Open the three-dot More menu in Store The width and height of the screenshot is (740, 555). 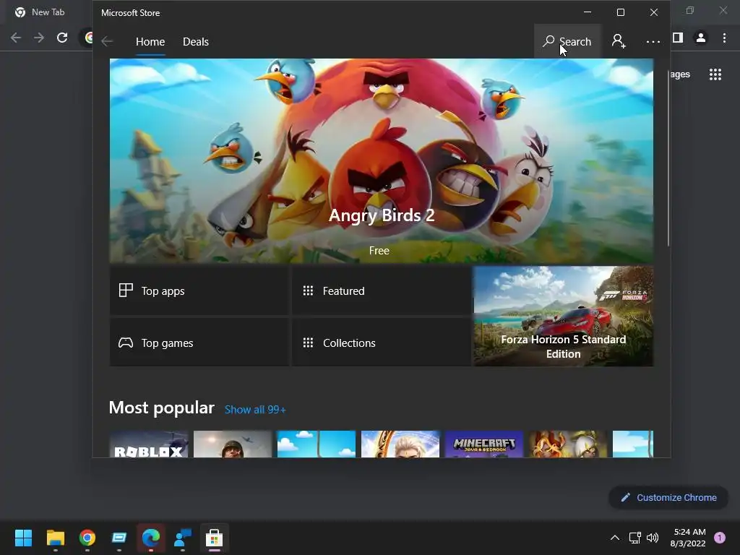(x=653, y=42)
